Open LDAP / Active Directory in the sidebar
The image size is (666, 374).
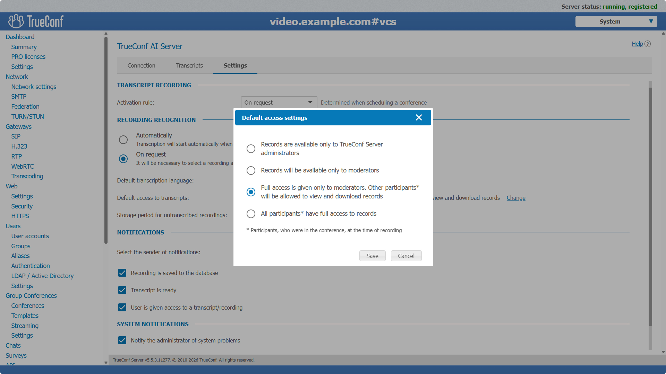tap(42, 276)
